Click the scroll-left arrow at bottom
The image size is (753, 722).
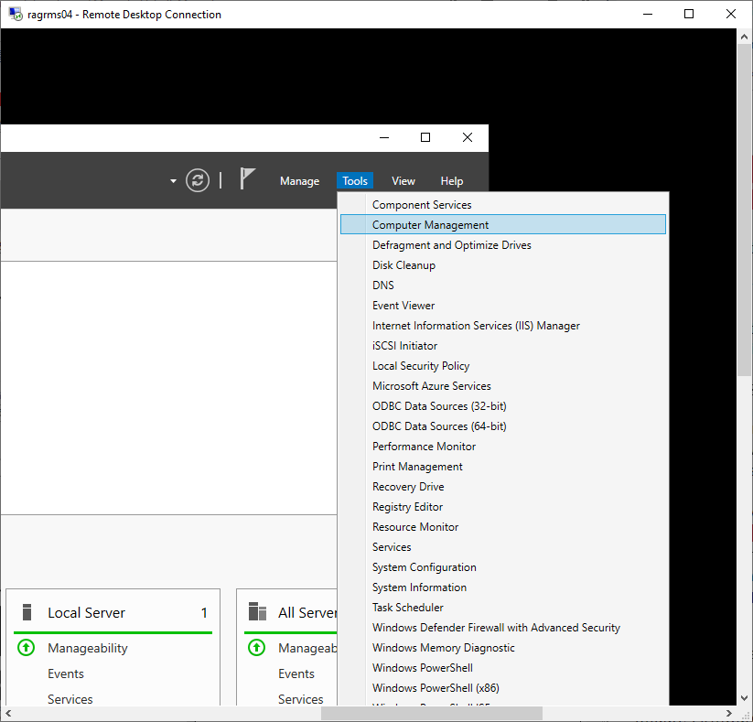coord(8,714)
